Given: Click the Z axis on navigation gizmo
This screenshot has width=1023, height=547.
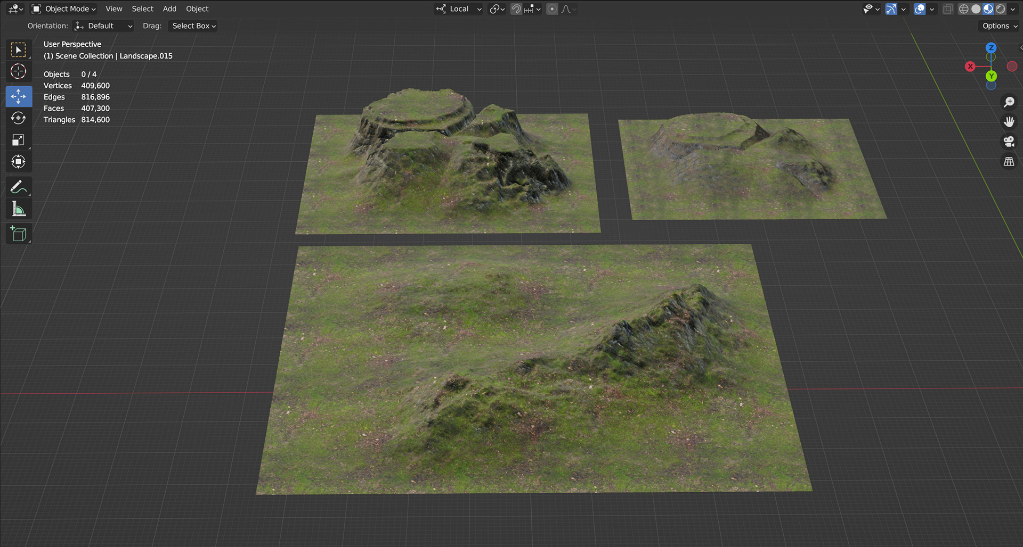Looking at the screenshot, I should [x=990, y=47].
